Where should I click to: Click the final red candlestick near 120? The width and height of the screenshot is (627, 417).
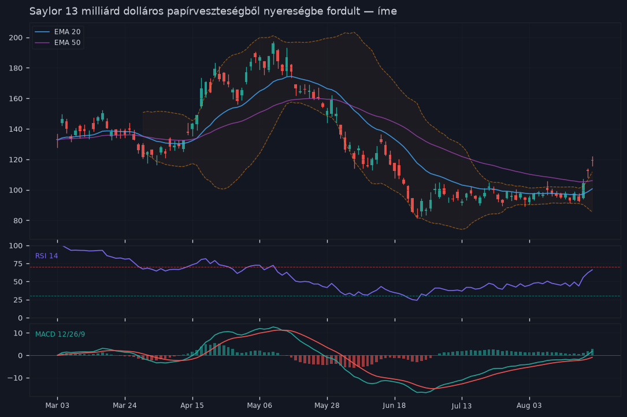click(592, 161)
